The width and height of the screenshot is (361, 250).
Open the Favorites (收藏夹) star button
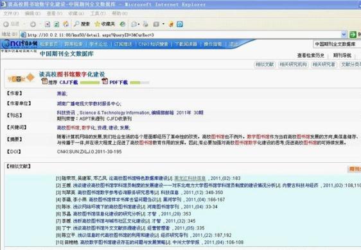(x=105, y=24)
